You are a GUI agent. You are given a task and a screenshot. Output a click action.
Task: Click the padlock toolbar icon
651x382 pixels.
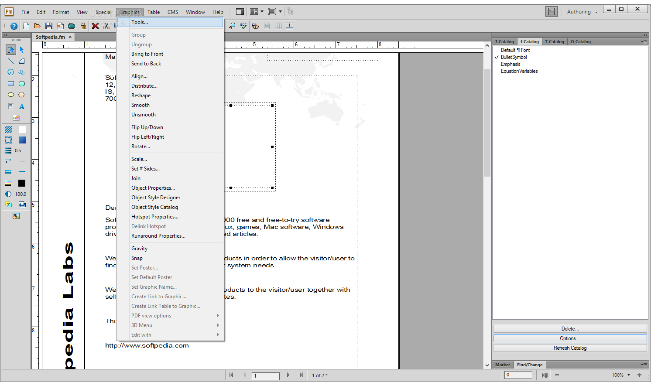click(x=83, y=26)
